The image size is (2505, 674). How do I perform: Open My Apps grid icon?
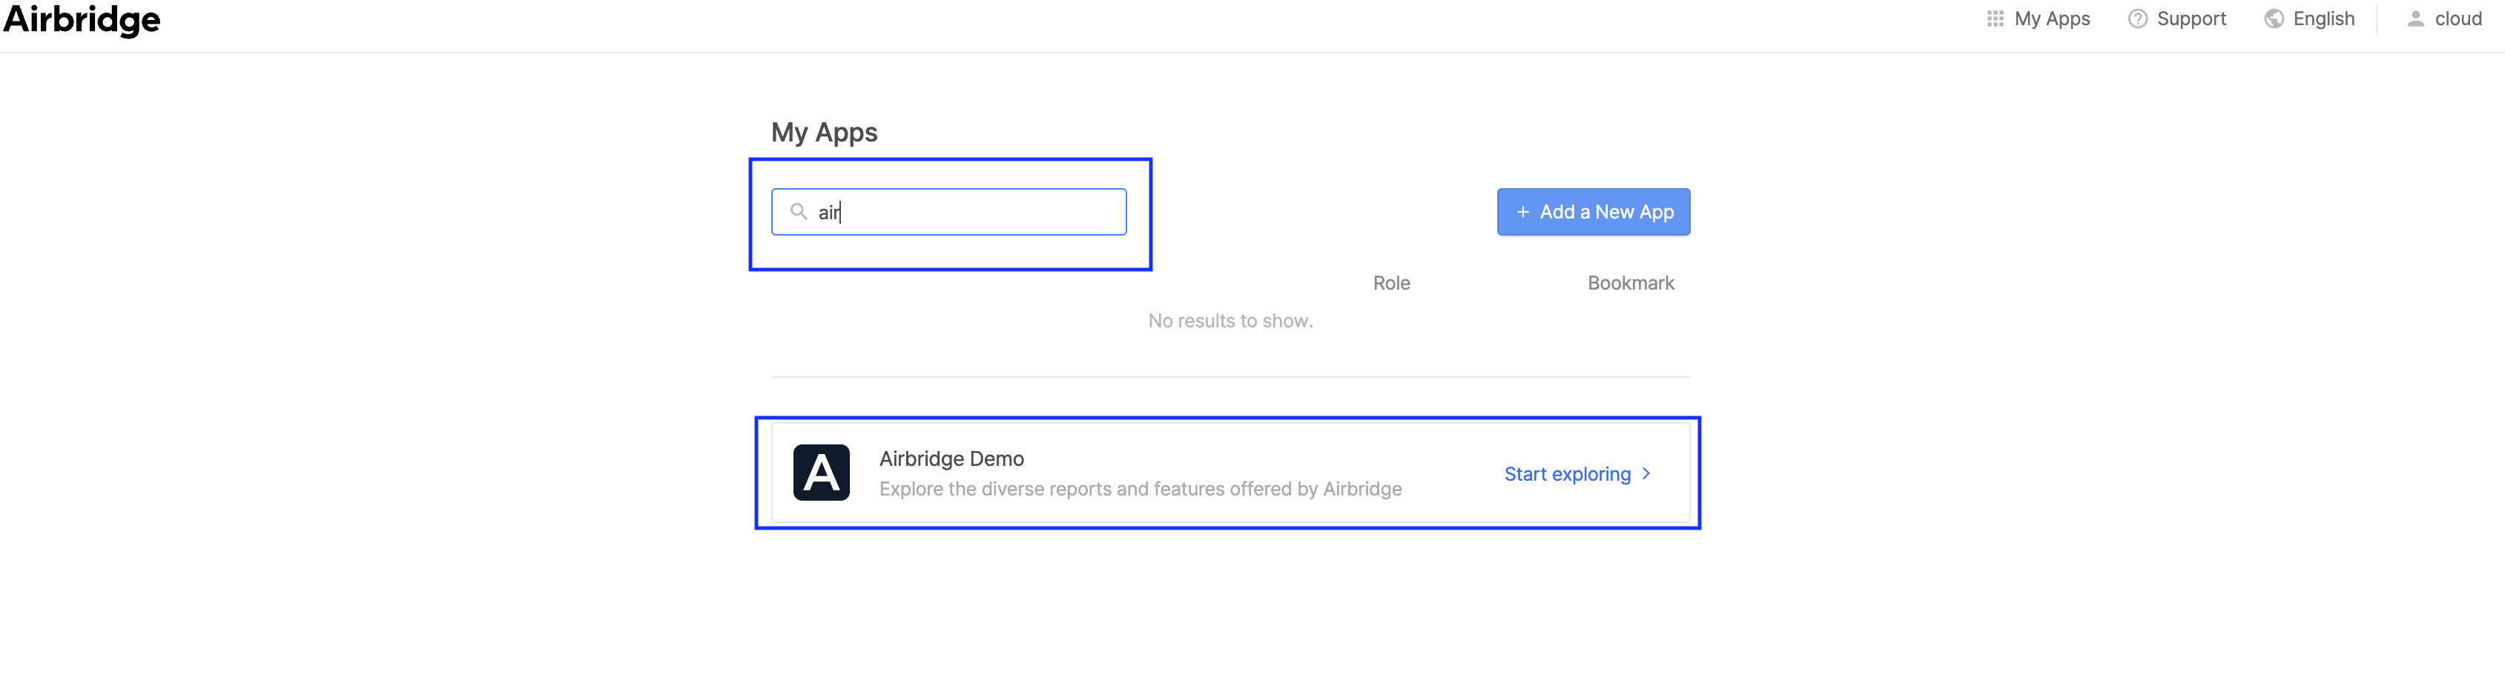click(x=1995, y=19)
